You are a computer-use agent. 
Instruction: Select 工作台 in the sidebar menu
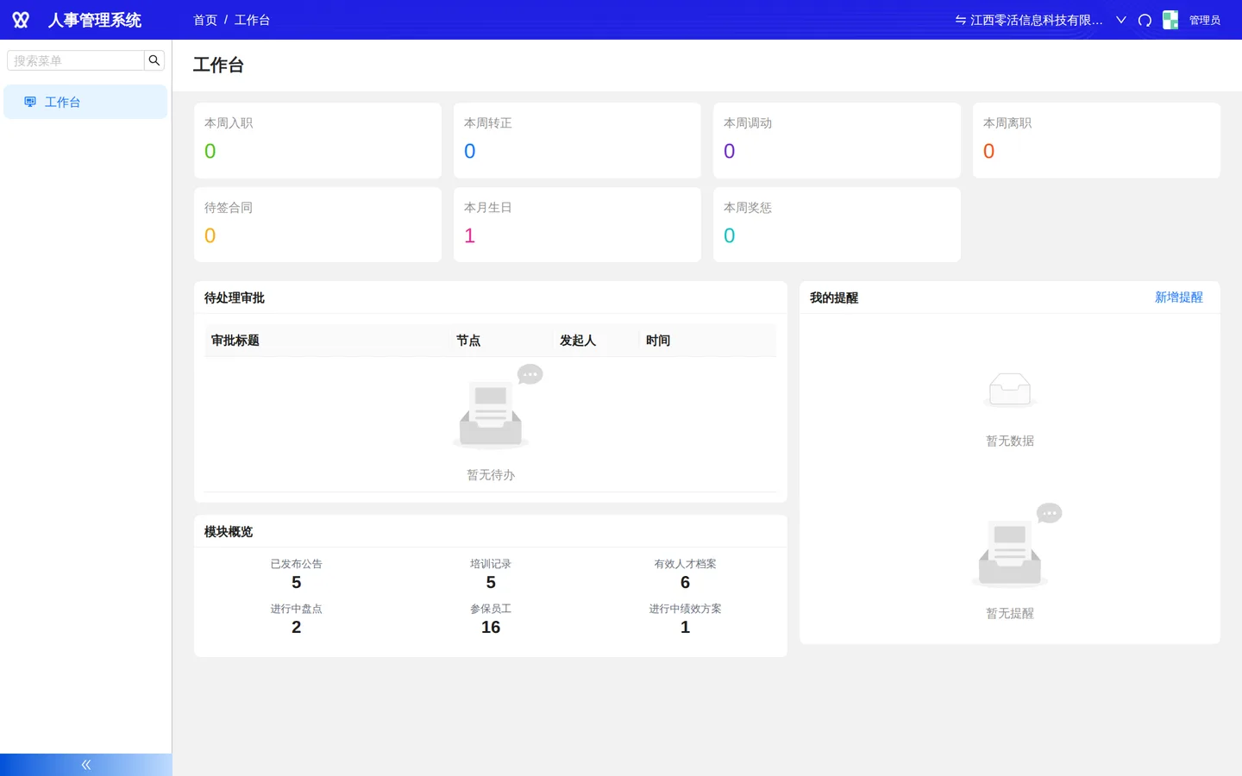tap(85, 102)
